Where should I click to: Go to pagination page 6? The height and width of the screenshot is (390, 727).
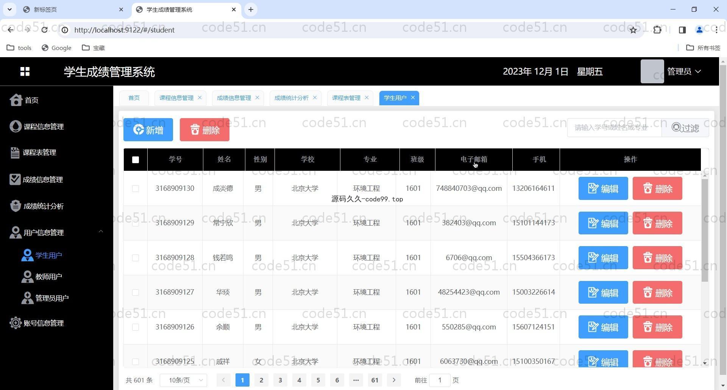tap(337, 380)
